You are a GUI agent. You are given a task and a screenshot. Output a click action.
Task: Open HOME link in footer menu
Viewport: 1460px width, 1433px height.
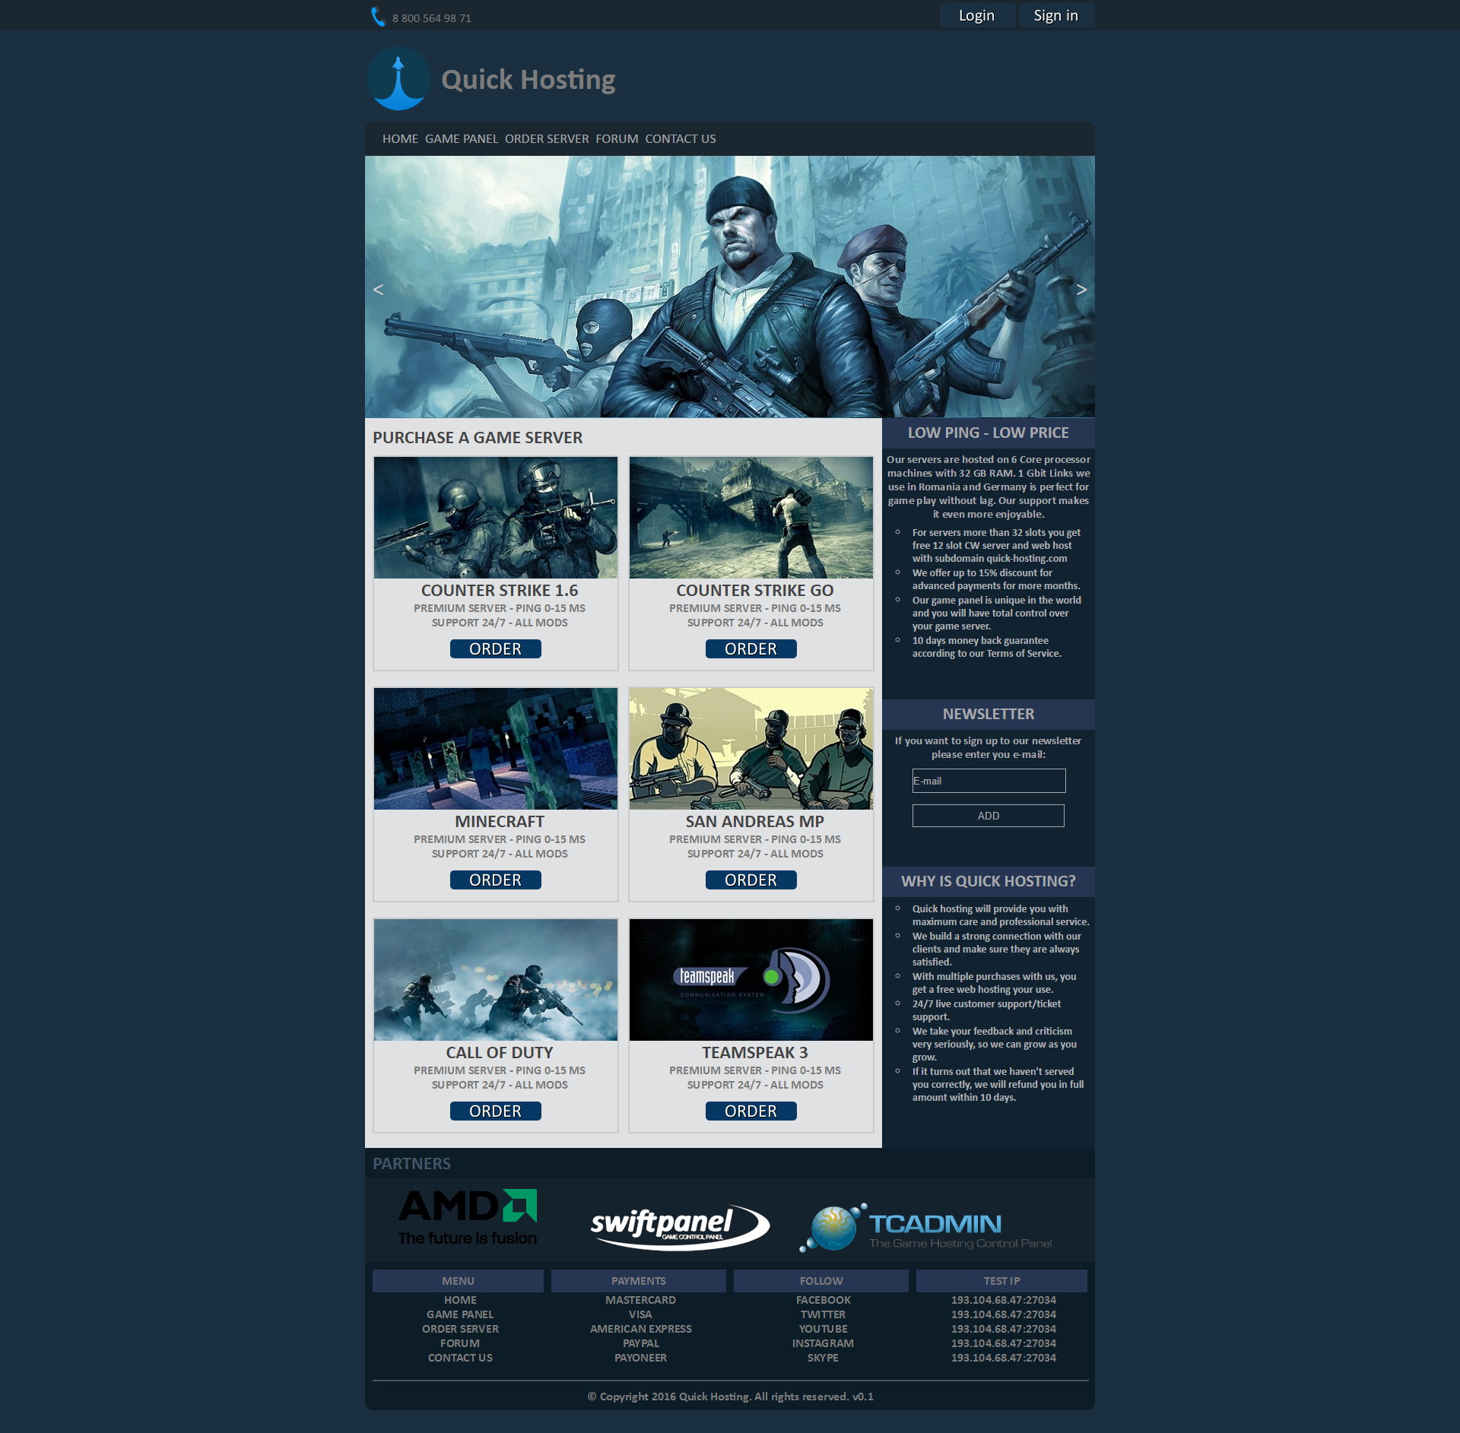460,1300
